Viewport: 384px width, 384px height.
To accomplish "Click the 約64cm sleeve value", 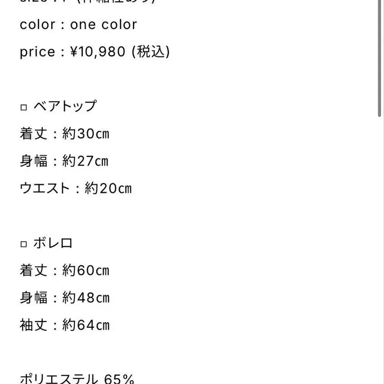I will [x=86, y=325].
